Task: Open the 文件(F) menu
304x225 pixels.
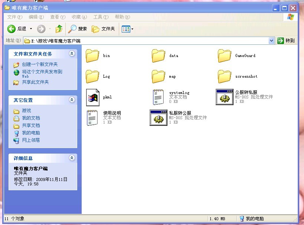Action: [15, 17]
